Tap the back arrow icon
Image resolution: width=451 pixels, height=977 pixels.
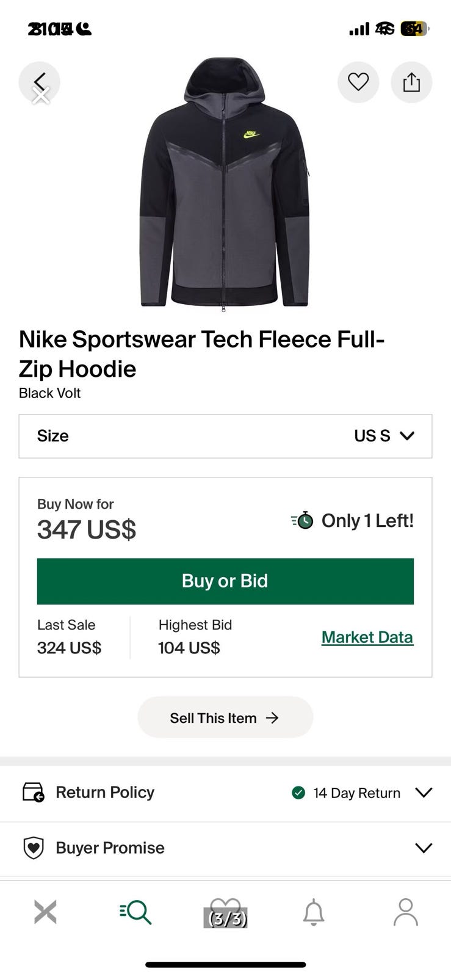[x=39, y=82]
